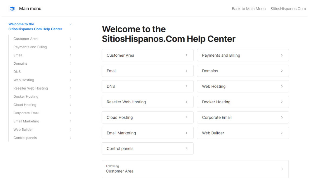Expand sidebar Reseller Web Hosting chevron
Screen dimensions: 309x182
coord(71,88)
